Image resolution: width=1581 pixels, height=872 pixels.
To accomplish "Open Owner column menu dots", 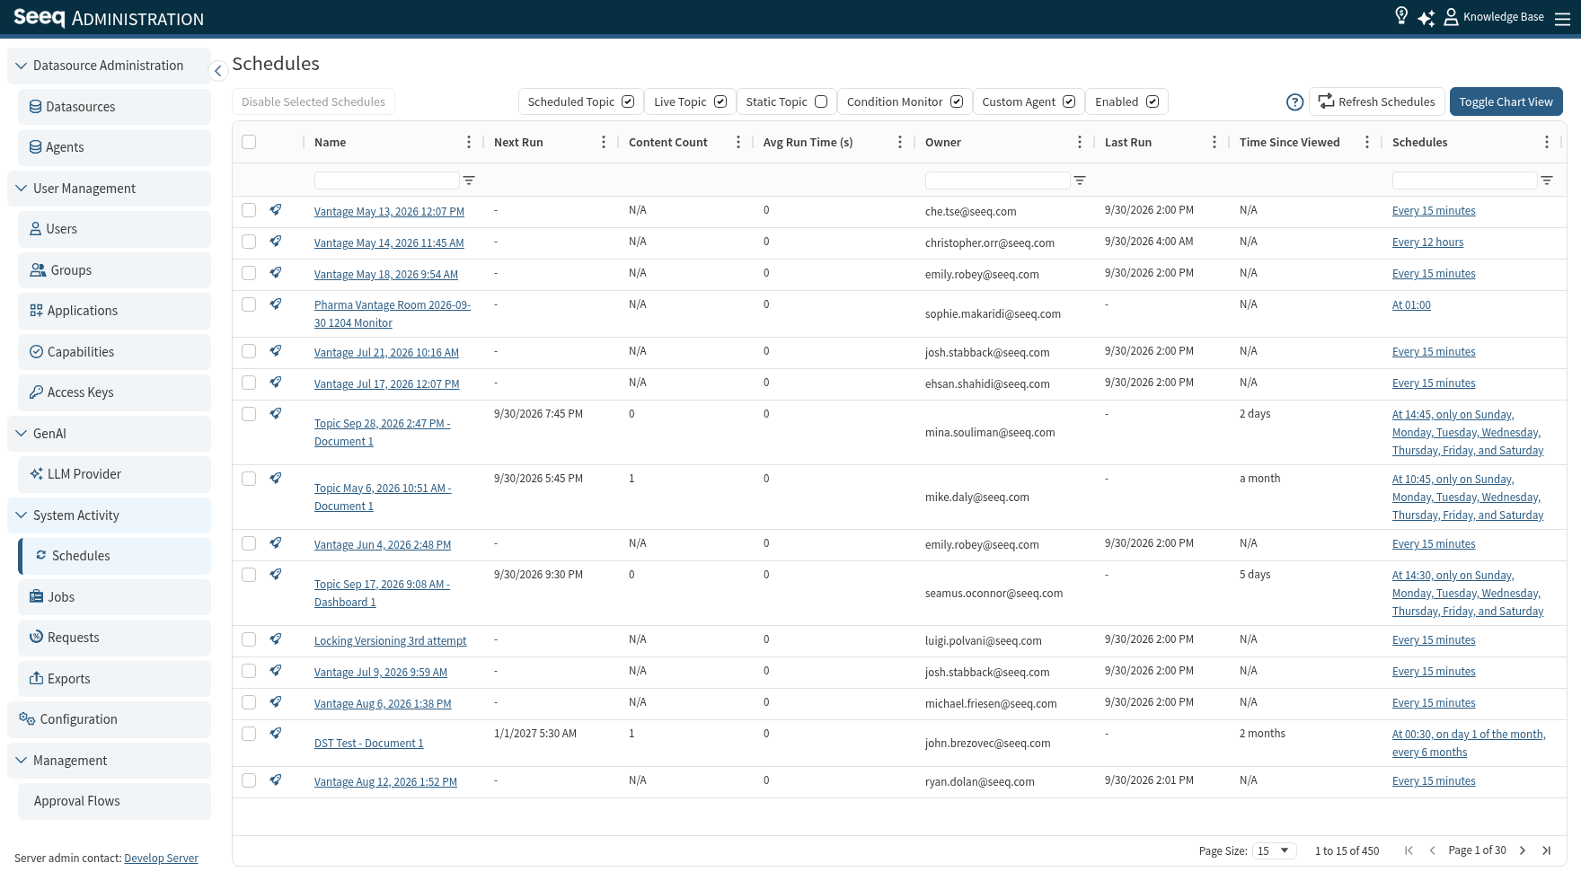I will [1080, 142].
